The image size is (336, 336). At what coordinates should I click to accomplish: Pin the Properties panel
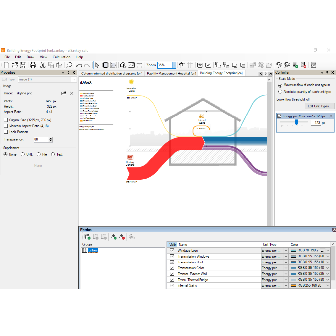68,73
